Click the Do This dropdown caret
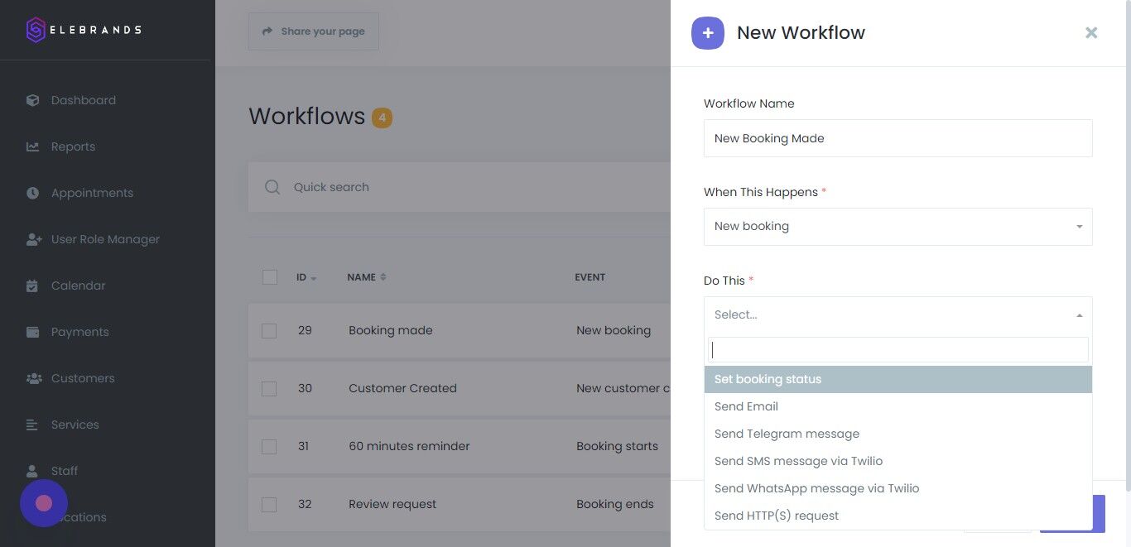This screenshot has height=547, width=1131. (x=1080, y=315)
